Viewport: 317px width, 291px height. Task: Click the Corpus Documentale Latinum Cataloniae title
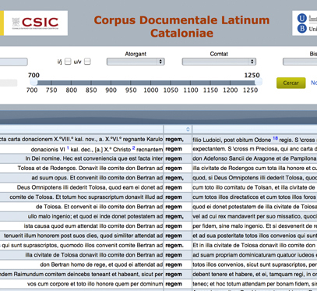click(181, 27)
